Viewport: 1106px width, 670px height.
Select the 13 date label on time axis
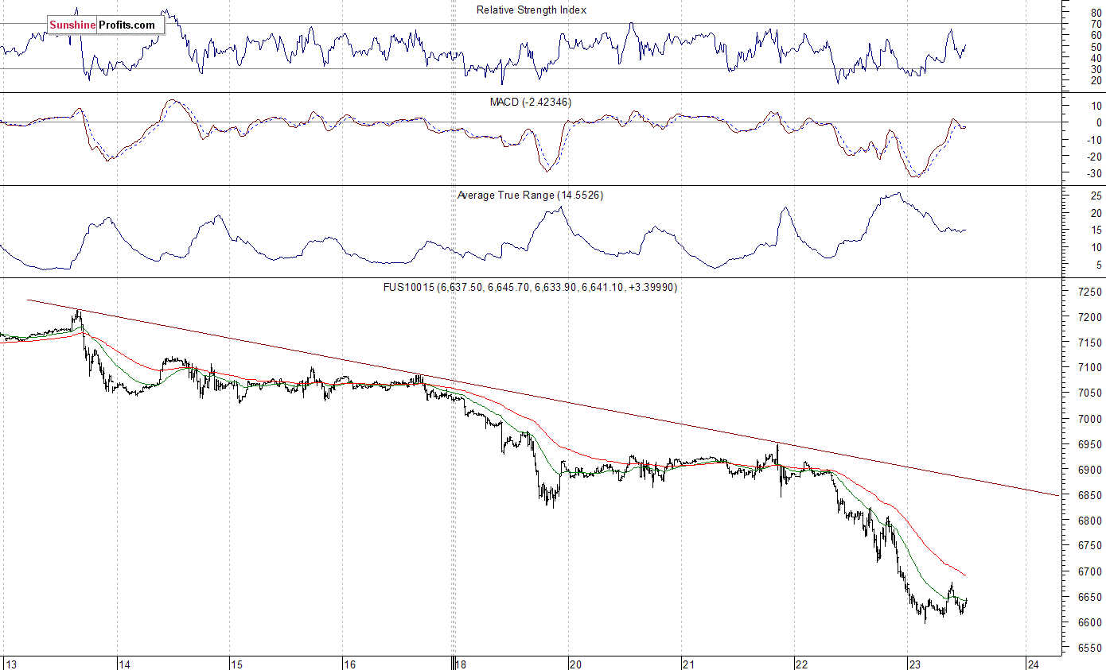10,664
